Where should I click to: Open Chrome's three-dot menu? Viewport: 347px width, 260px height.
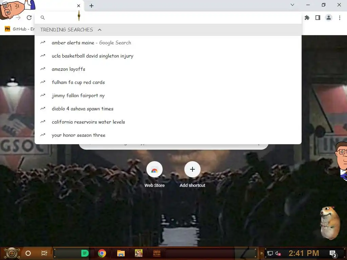tap(340, 18)
